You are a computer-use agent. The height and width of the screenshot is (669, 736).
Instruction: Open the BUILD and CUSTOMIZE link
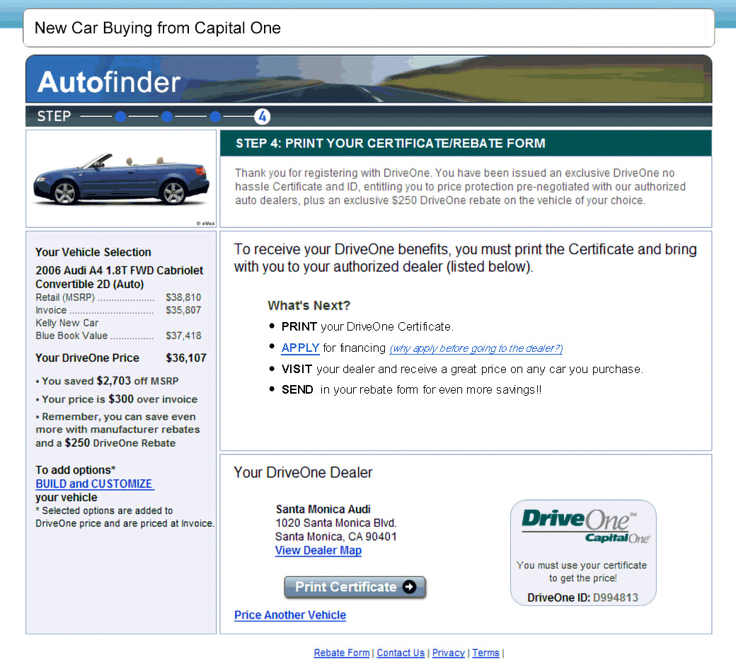(x=94, y=484)
